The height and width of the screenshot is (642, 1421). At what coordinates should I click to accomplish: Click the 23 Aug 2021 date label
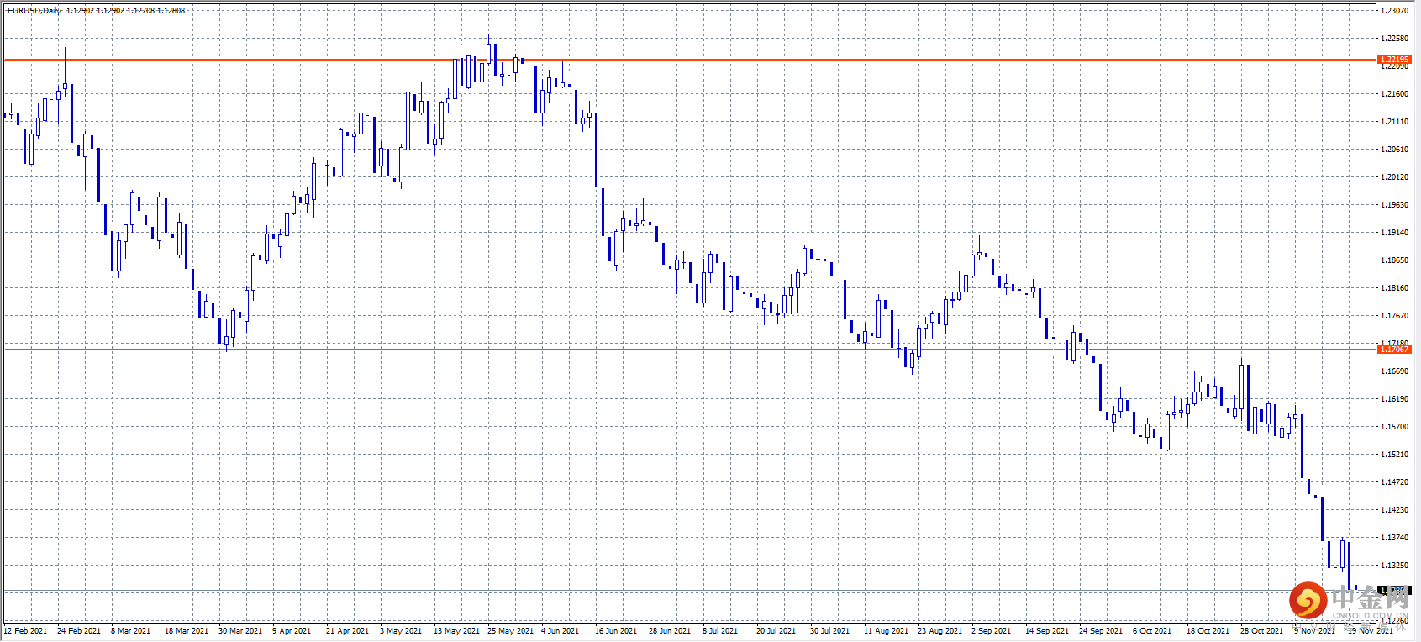point(939,631)
